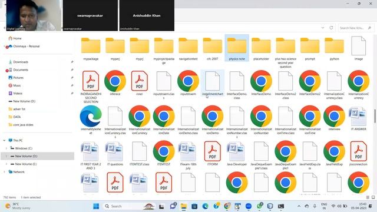Open the mypackage folder
This screenshot has height=212, width=377.
[91, 48]
